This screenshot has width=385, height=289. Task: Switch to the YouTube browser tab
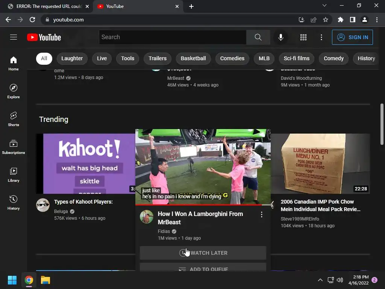click(138, 6)
